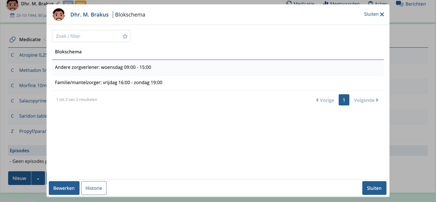Click the pencil edit icon beside patient name
This screenshot has height=202, width=436.
[58, 3]
